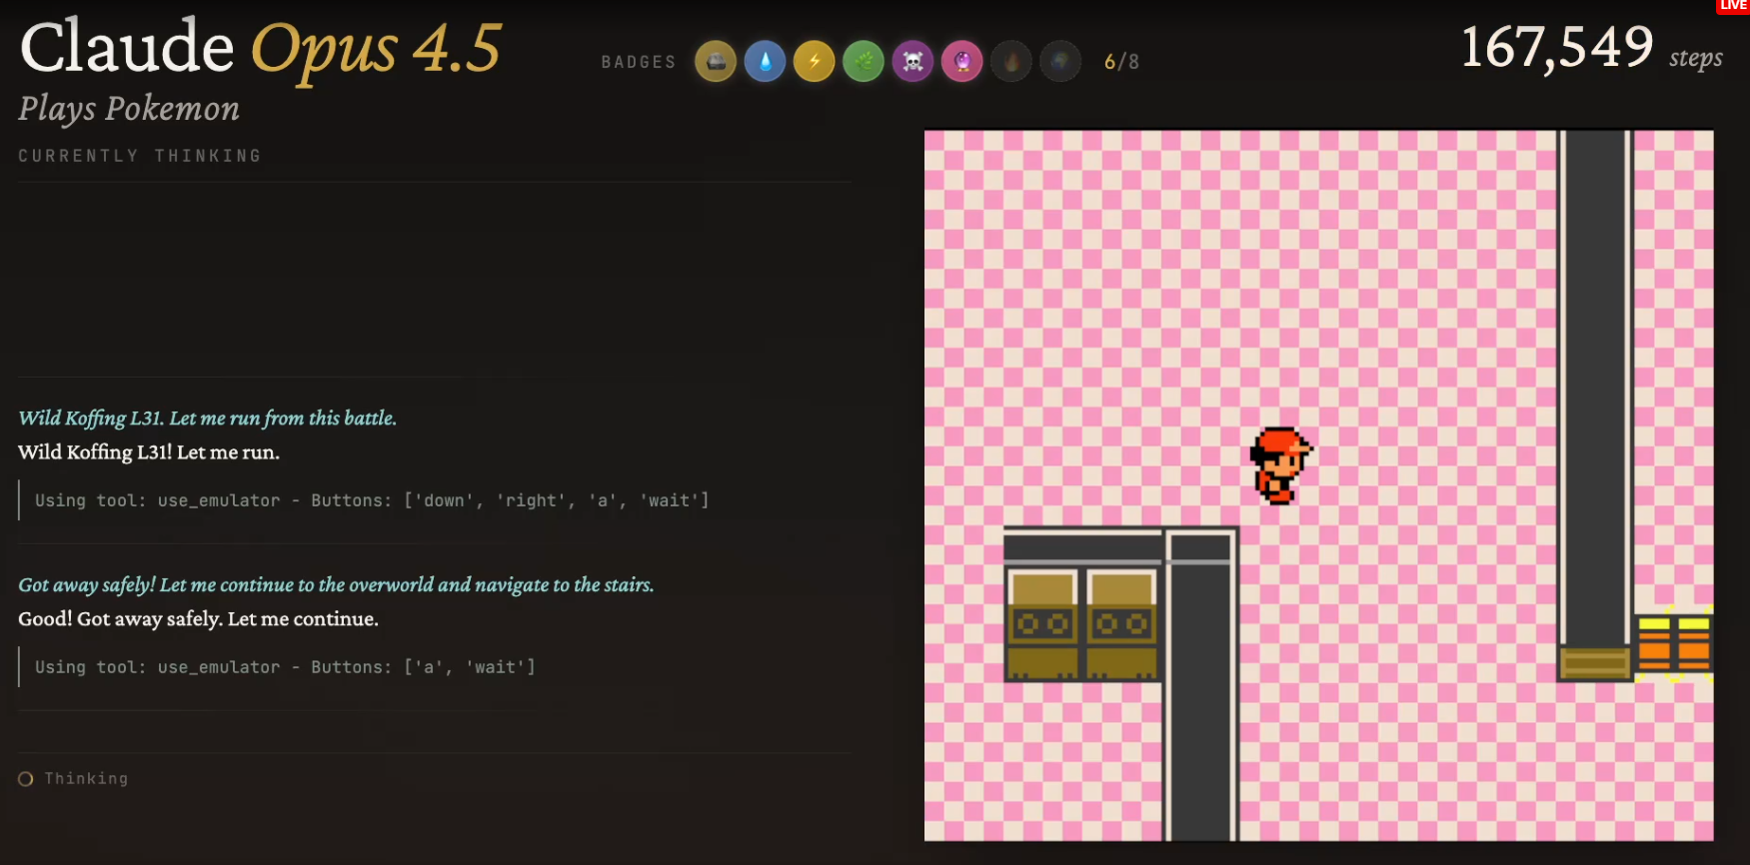Click the red LIVE indicator
This screenshot has width=1750, height=865.
1733,6
